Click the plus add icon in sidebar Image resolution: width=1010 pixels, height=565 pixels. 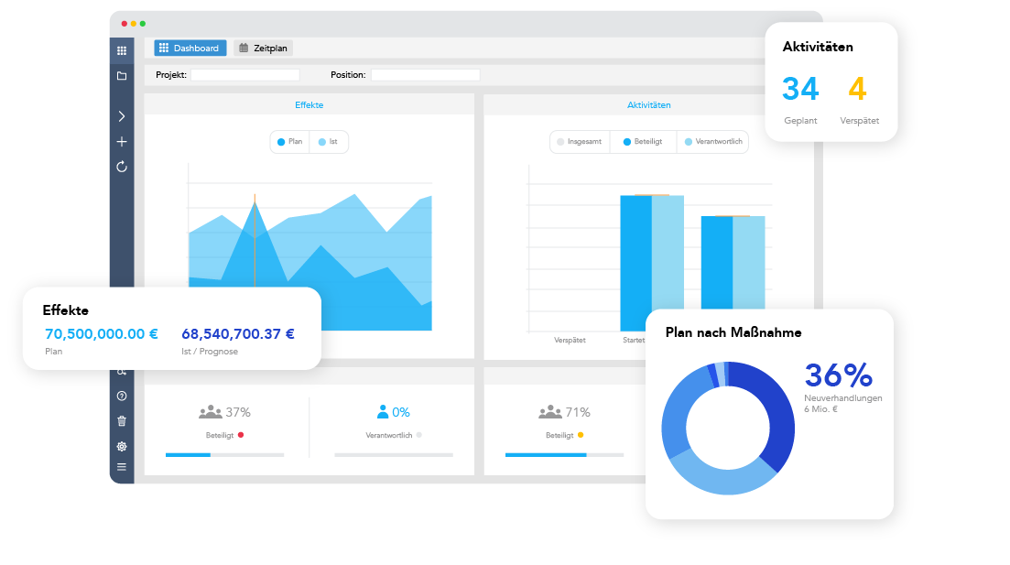pos(122,142)
